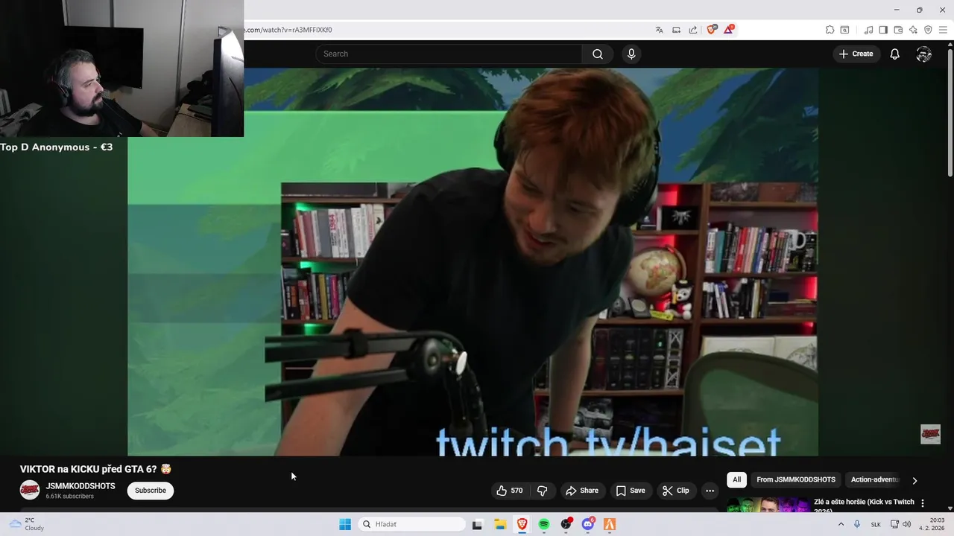Open the Windows Start menu

click(345, 524)
